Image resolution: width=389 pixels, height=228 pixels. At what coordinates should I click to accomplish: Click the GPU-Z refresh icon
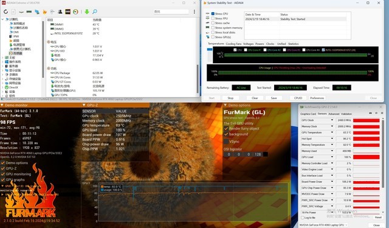pos(376,113)
